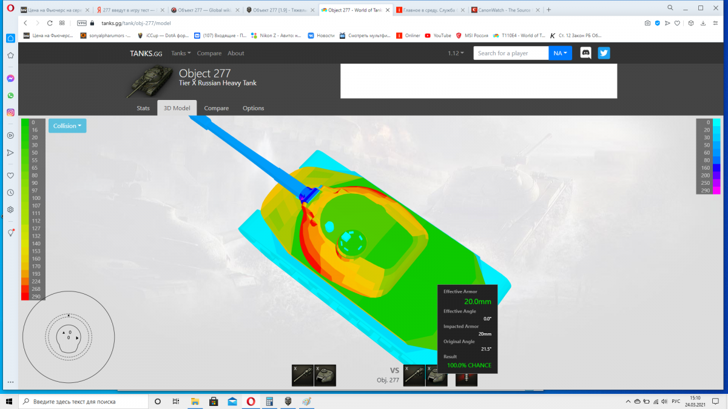This screenshot has height=409, width=728.
Task: Open the Player icon in the Opera sidebar
Action: 10,135
